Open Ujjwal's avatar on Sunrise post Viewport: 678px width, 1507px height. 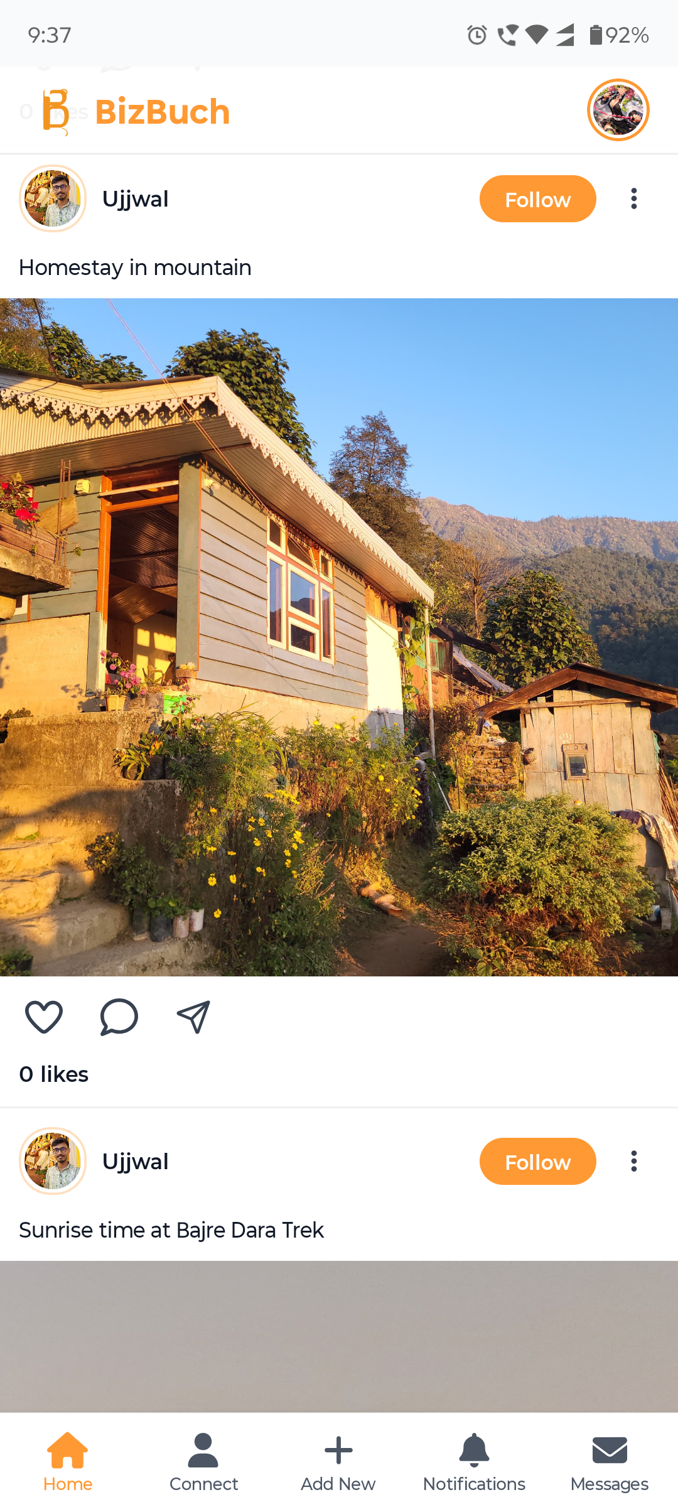pyautogui.click(x=53, y=1161)
